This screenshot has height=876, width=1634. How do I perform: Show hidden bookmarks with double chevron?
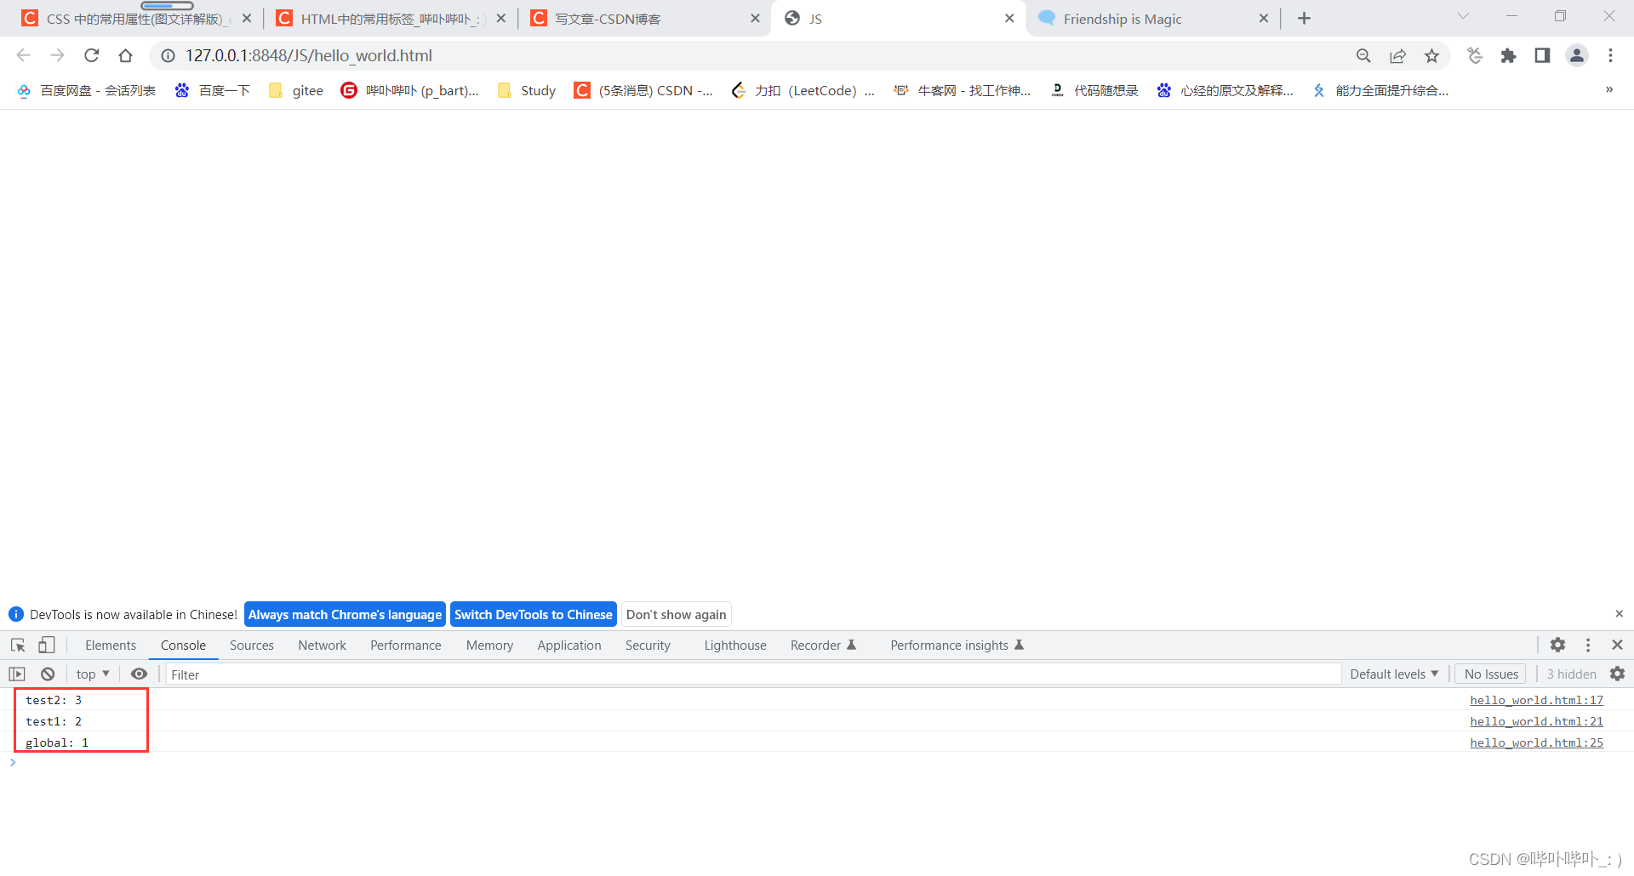[x=1608, y=89]
